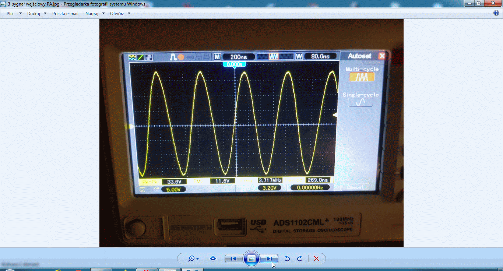Open the Otwórz dropdown menu
Screen dimensions: 503x271
(120, 14)
